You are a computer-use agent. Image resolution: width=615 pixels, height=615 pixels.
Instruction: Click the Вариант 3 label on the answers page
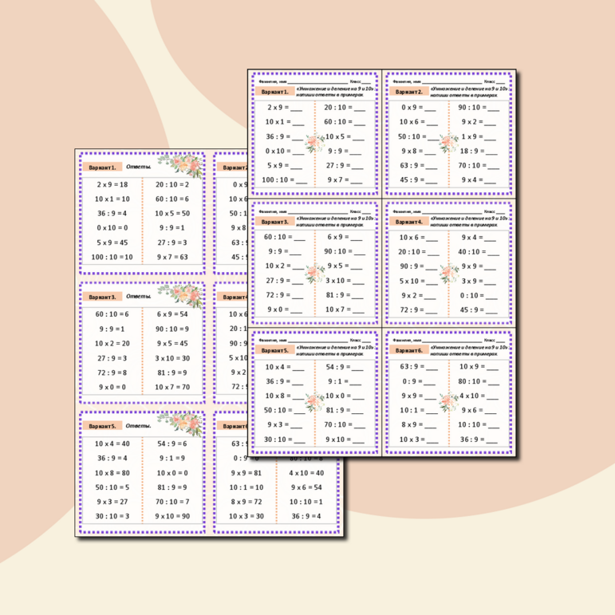click(x=101, y=297)
